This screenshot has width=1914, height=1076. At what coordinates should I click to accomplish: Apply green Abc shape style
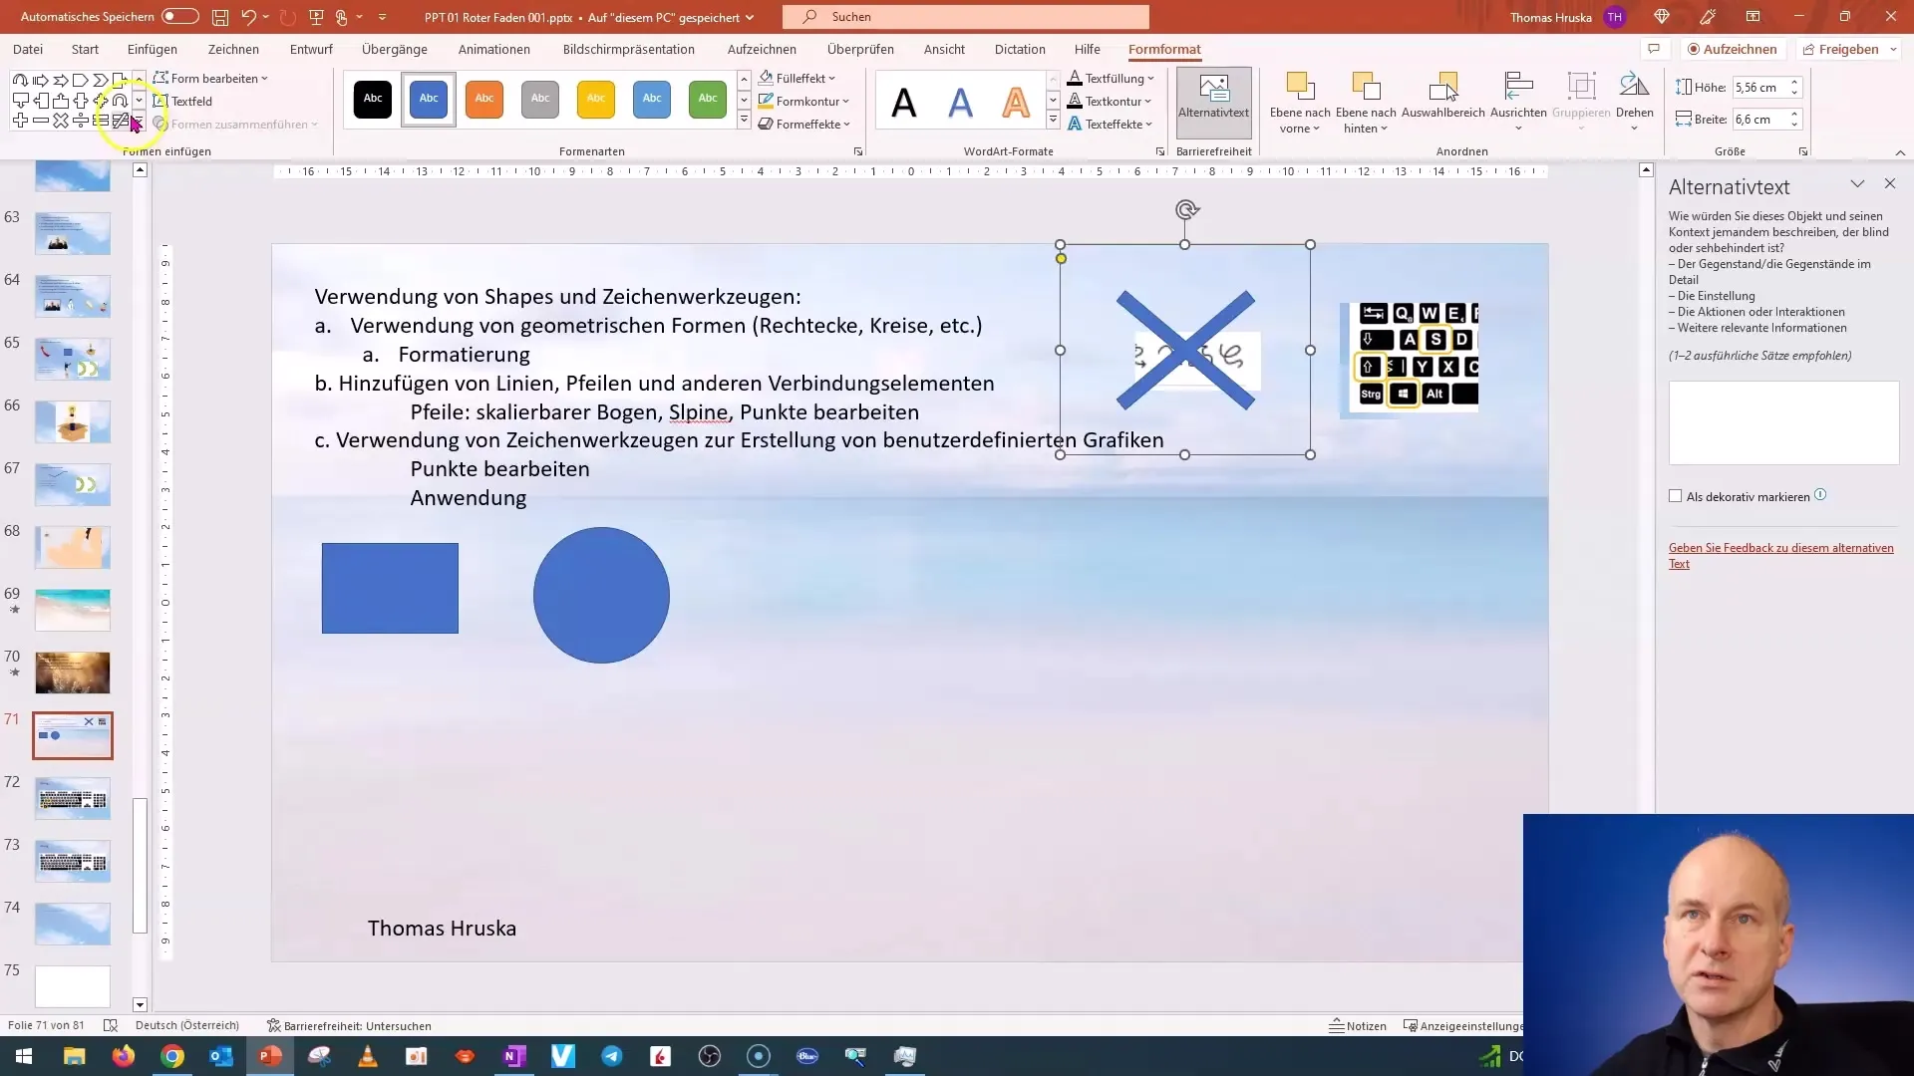pyautogui.click(x=708, y=99)
